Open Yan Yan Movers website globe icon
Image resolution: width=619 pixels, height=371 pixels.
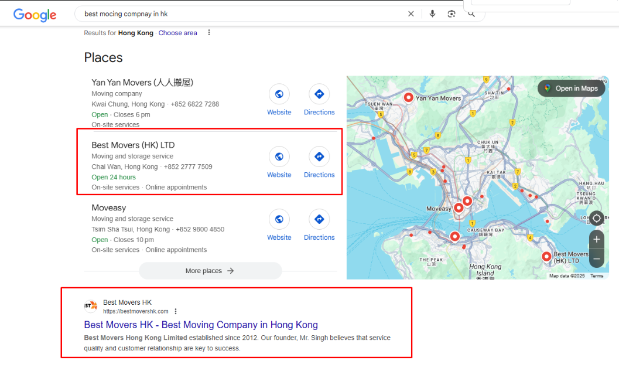(279, 94)
